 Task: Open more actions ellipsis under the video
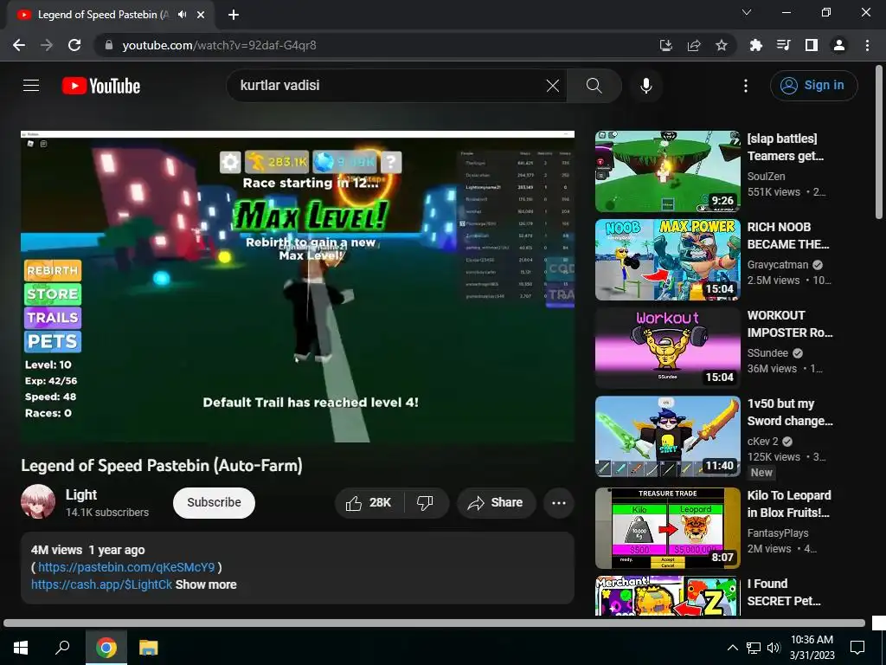559,503
